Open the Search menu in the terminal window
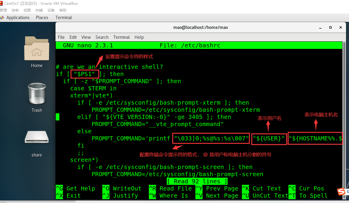 pyautogui.click(x=102, y=37)
